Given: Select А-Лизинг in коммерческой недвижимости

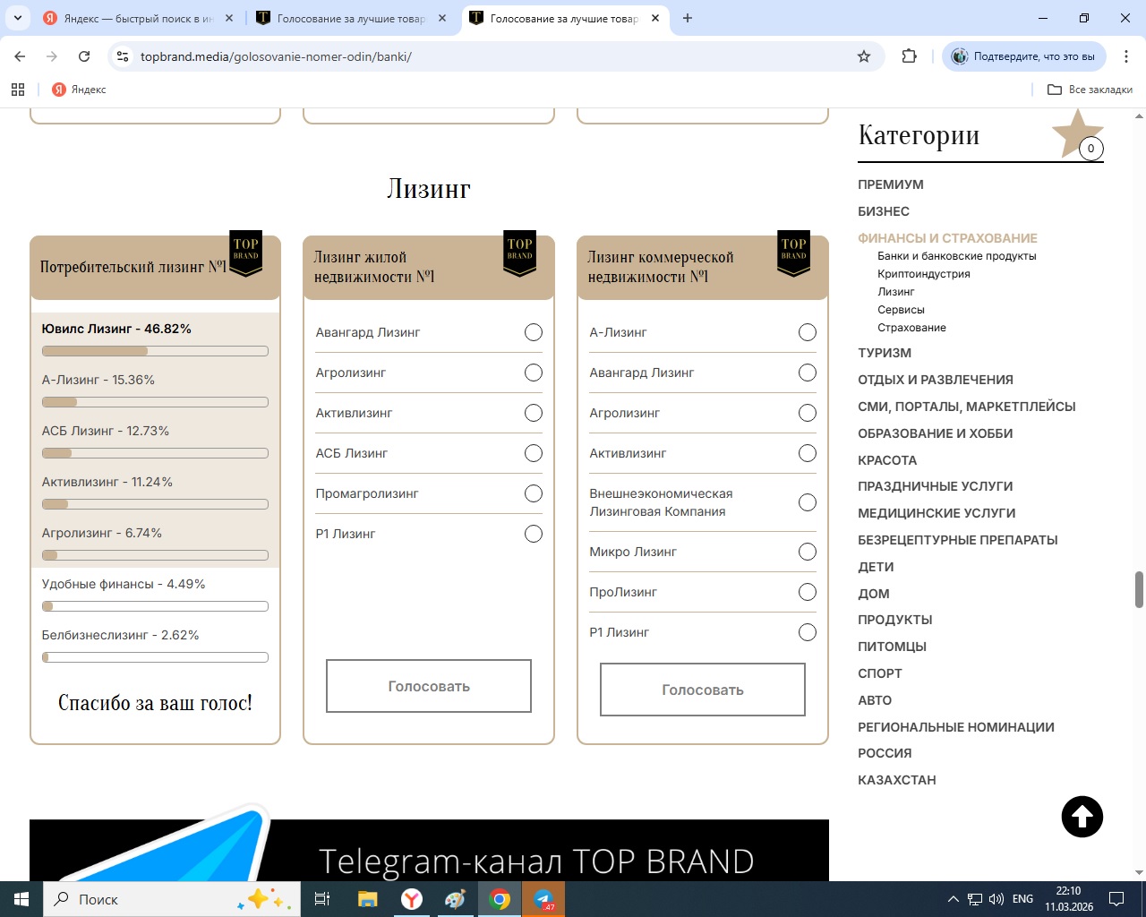Looking at the screenshot, I should tap(808, 332).
